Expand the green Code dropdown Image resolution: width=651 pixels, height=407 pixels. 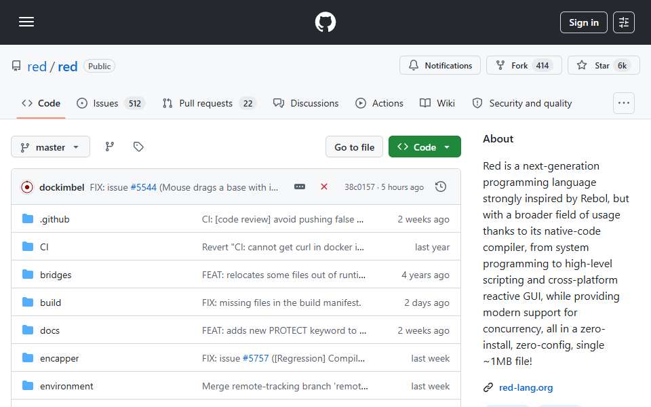click(x=425, y=147)
